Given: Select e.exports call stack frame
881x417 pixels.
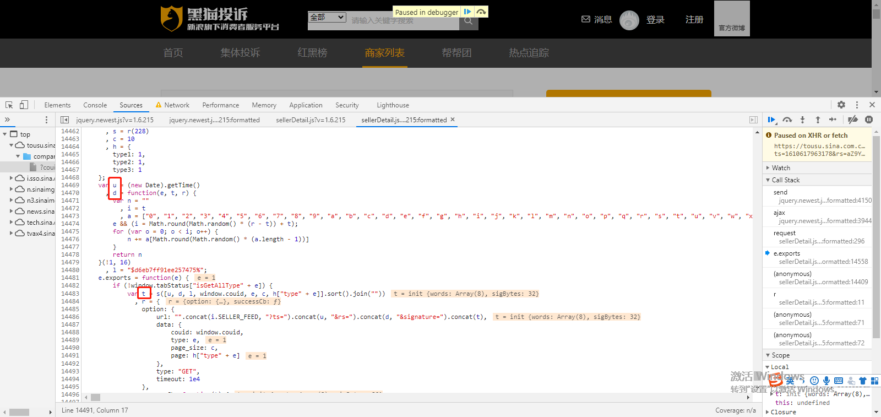Looking at the screenshot, I should (817, 257).
